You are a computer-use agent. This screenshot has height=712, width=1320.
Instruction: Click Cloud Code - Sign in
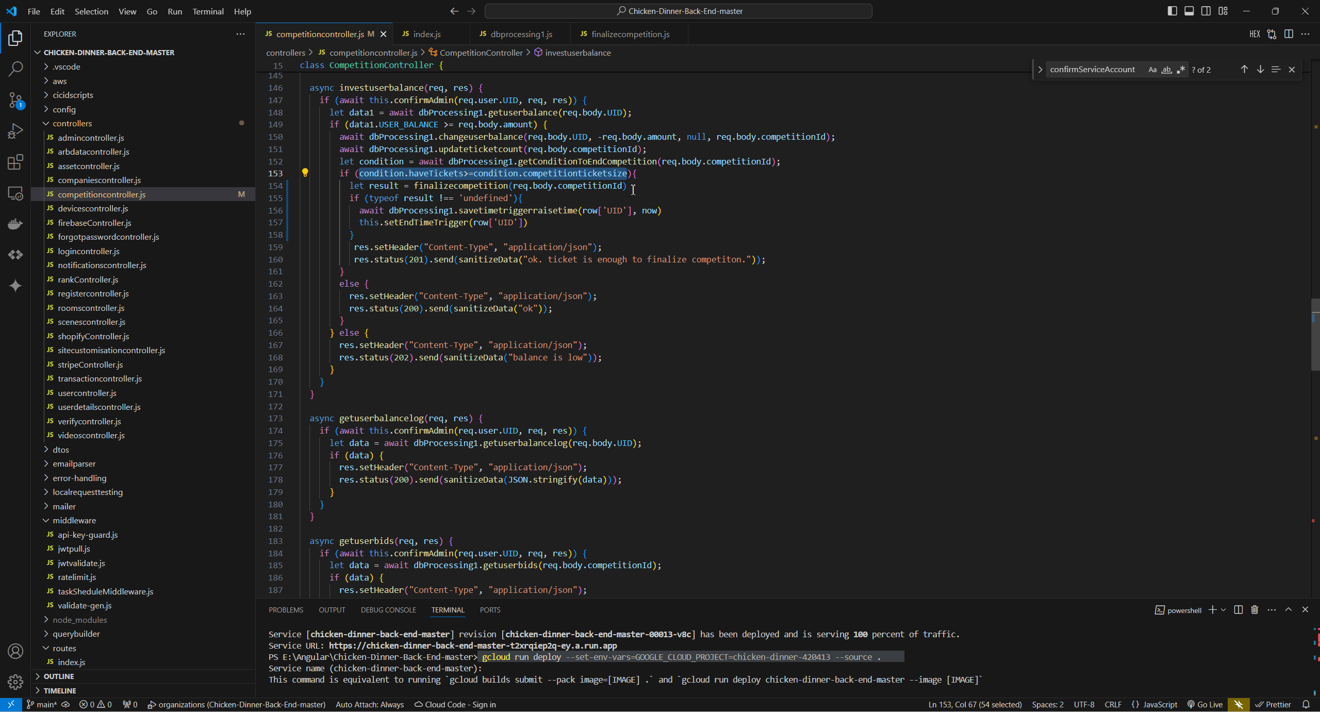455,704
